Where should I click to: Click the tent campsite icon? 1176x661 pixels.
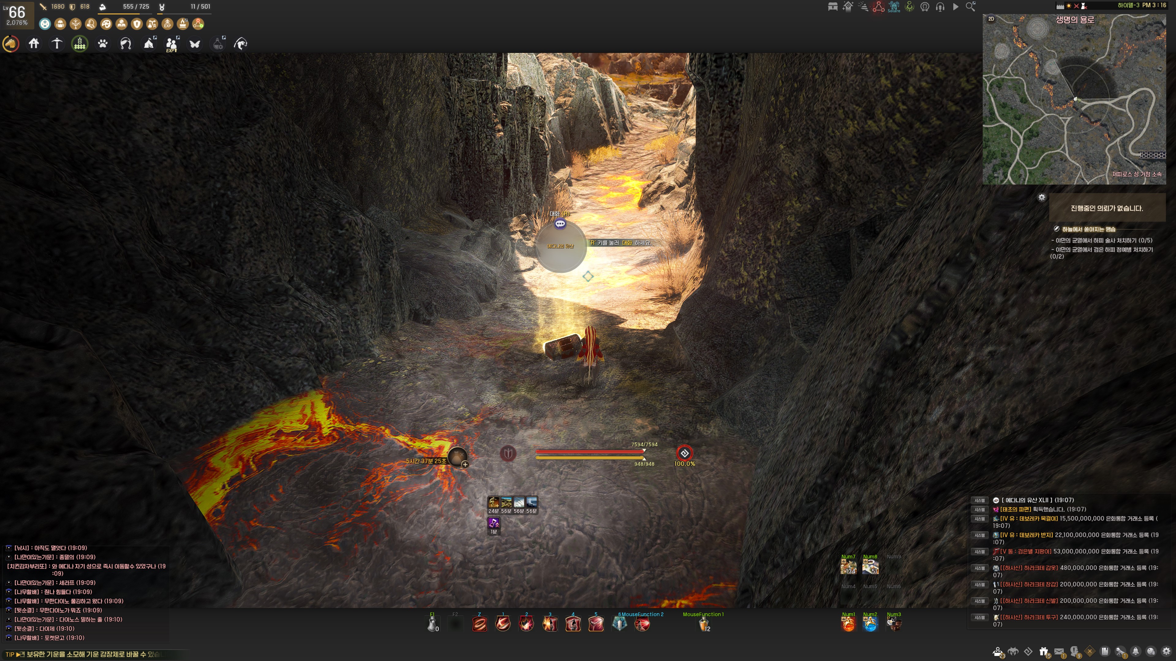click(149, 44)
